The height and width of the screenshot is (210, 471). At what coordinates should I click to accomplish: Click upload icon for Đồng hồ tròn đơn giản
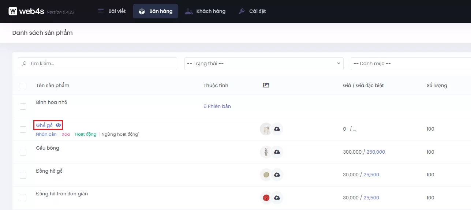tap(277, 198)
